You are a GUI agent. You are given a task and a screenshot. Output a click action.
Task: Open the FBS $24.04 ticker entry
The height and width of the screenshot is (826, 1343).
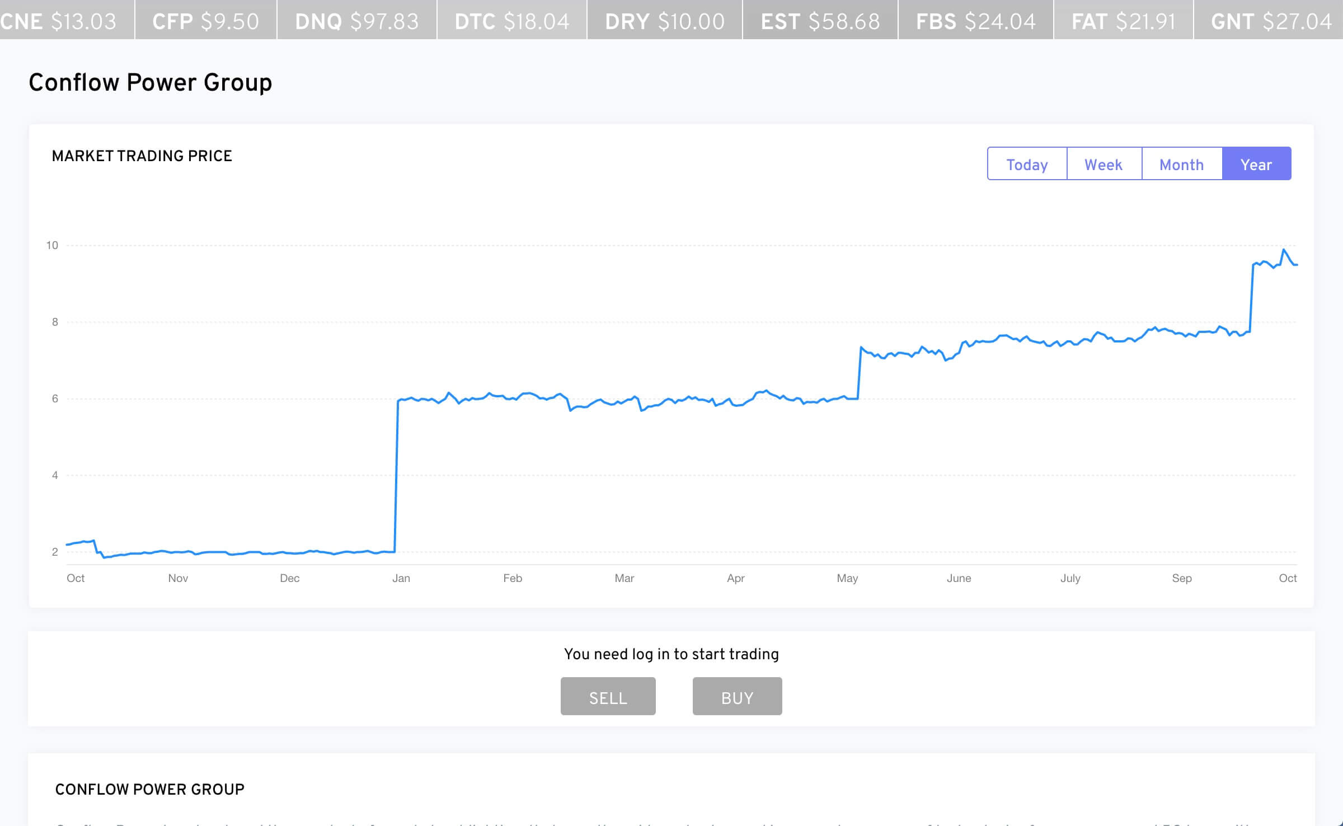coord(974,21)
